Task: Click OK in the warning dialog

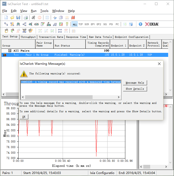Action: click(x=24, y=117)
